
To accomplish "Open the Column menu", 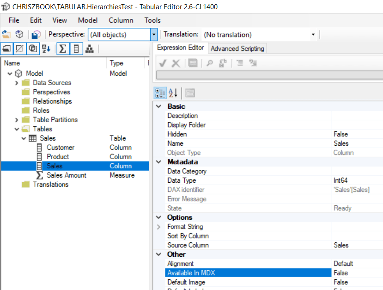I will [x=121, y=20].
